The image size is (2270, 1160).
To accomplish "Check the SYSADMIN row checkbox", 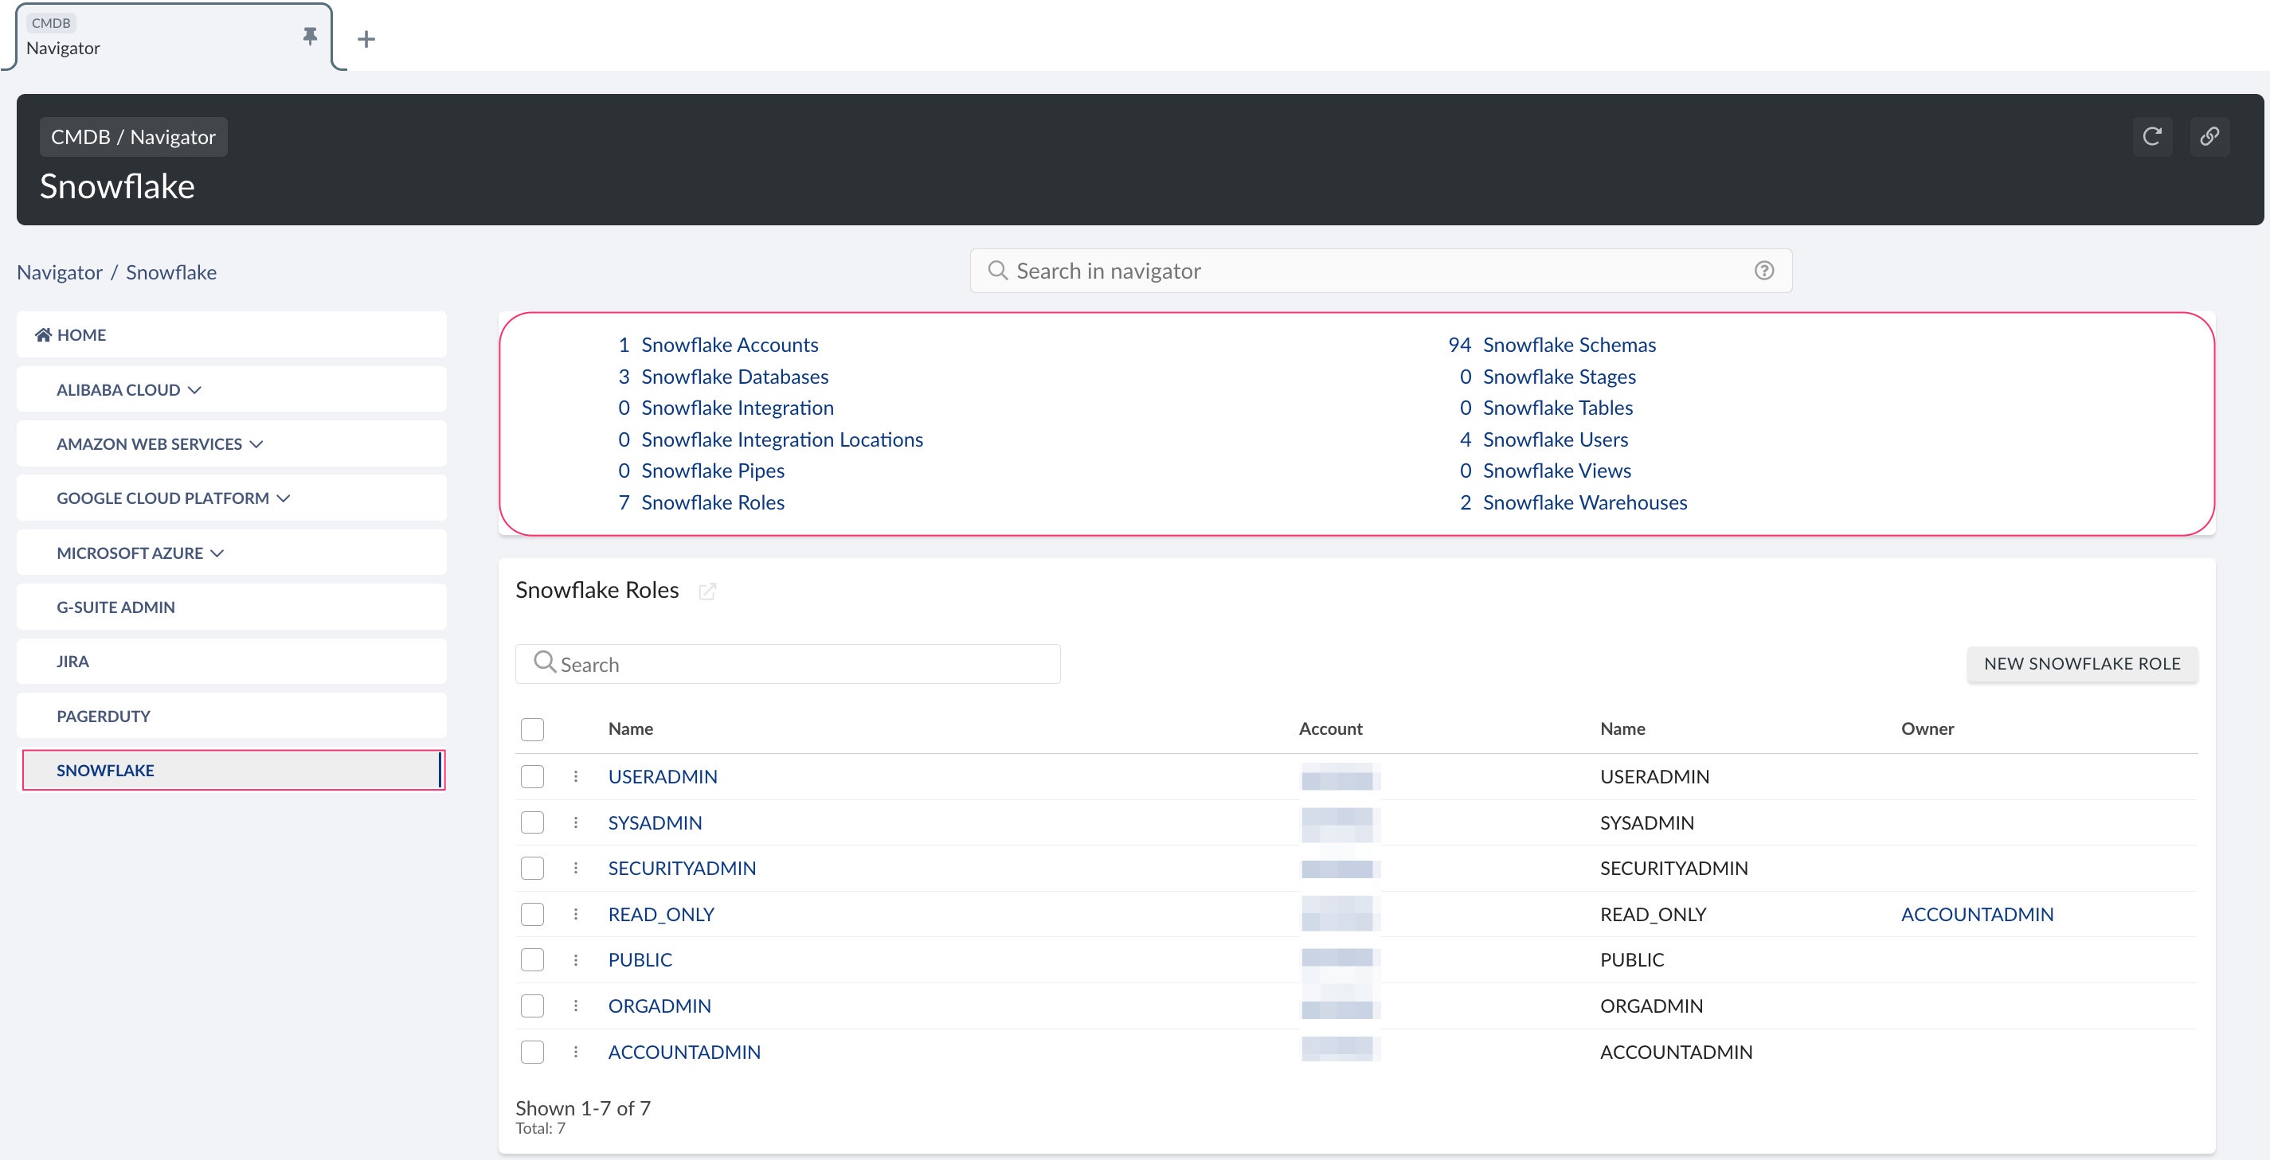I will (532, 822).
